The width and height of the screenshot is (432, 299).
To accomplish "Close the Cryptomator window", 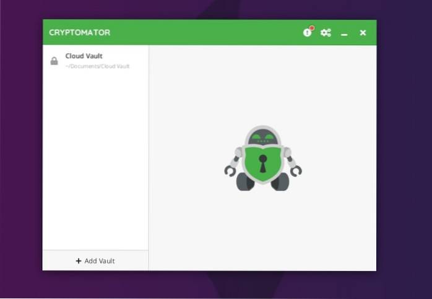I will click(363, 33).
